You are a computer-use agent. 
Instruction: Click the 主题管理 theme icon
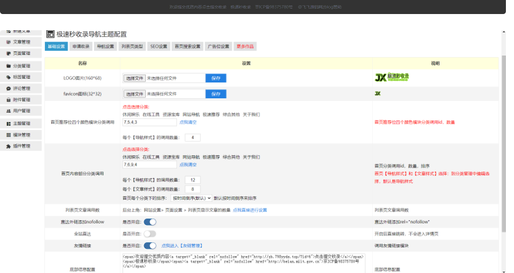[x=9, y=124]
